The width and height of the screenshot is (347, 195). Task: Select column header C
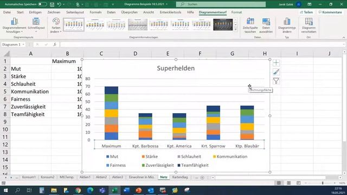(101, 54)
